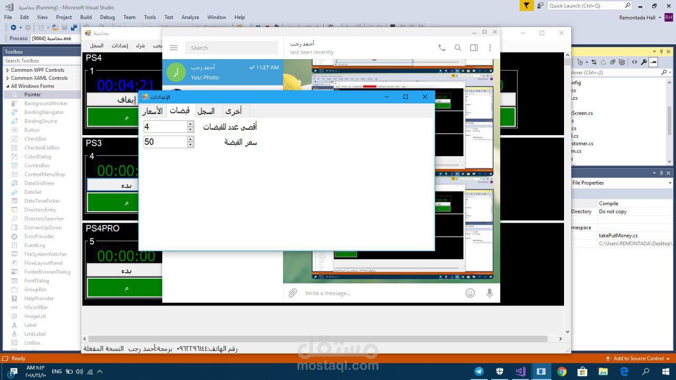Collapse the Common WPF Controls group

click(x=7, y=70)
